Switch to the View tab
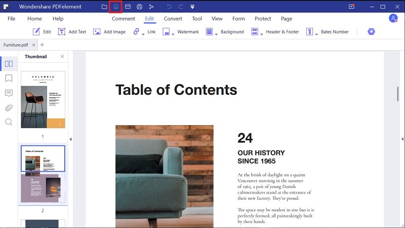This screenshot has height=228, width=405. click(217, 19)
